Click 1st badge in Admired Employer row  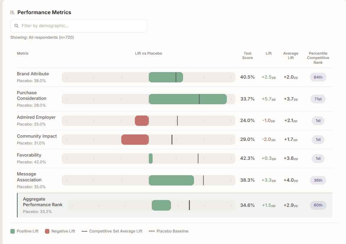pos(318,121)
